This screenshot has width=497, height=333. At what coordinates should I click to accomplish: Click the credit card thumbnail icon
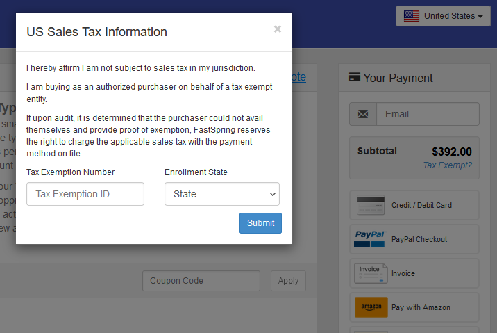coord(371,205)
